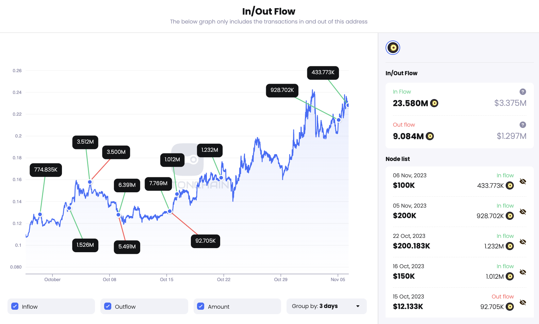Click coin icon next to 1.232M node

(x=510, y=246)
